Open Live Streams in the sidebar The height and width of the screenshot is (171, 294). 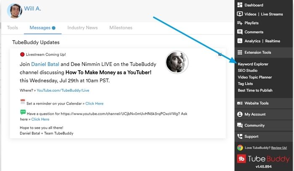(x=272, y=14)
